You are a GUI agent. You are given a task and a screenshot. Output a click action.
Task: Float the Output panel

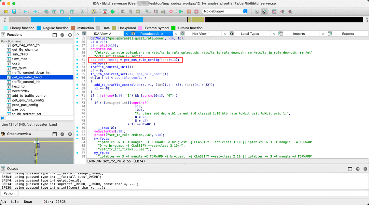tap(350, 169)
